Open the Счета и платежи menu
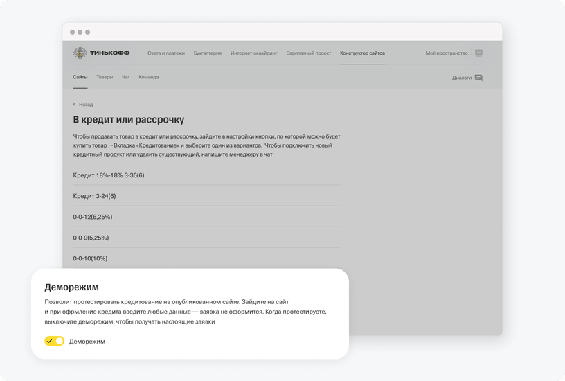Image resolution: width=565 pixels, height=381 pixels. click(166, 53)
